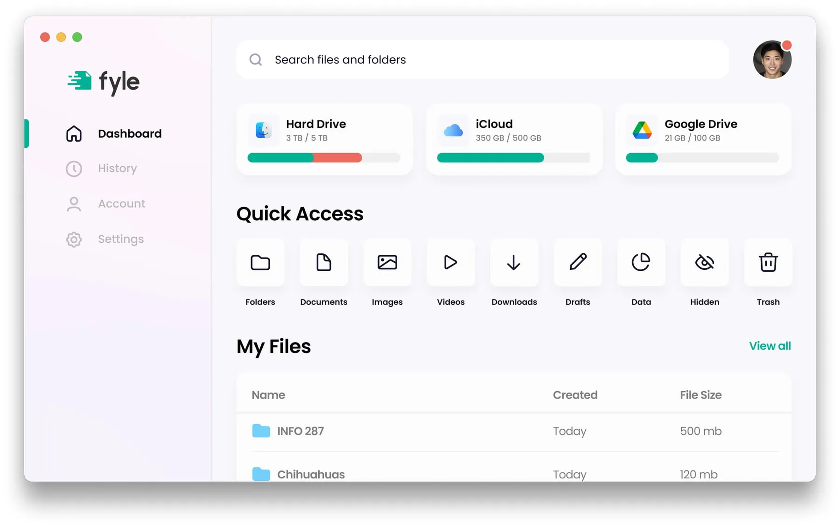
Task: Open the Documents quick access icon
Action: point(324,262)
